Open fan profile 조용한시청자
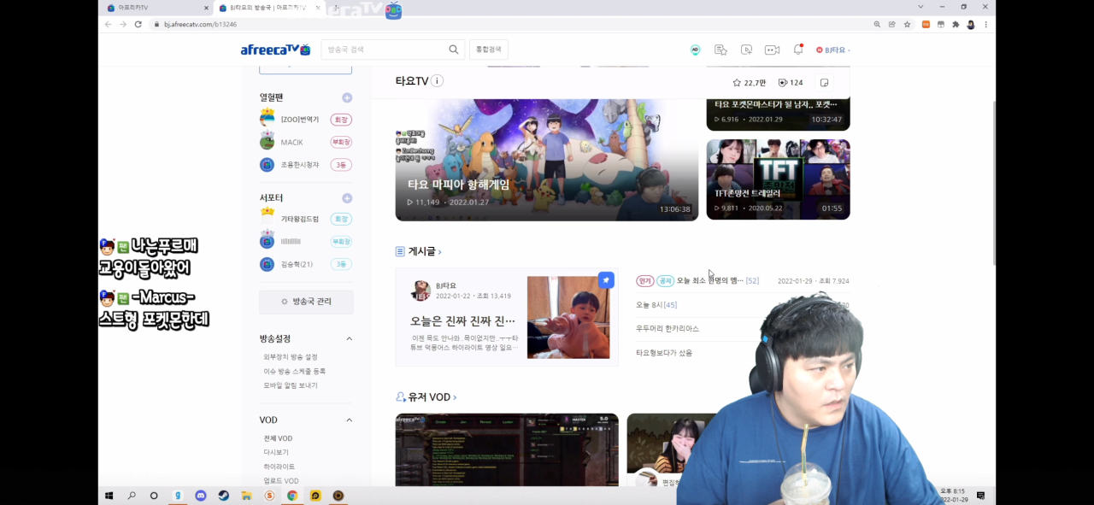 coord(300,165)
